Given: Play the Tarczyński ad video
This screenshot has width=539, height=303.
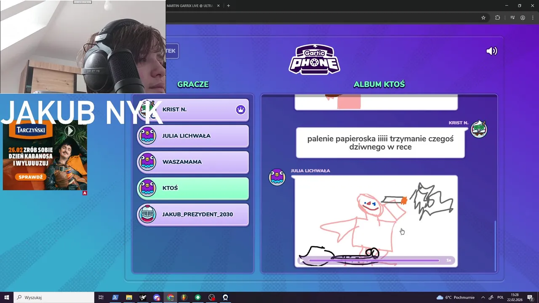Looking at the screenshot, I should point(69,131).
